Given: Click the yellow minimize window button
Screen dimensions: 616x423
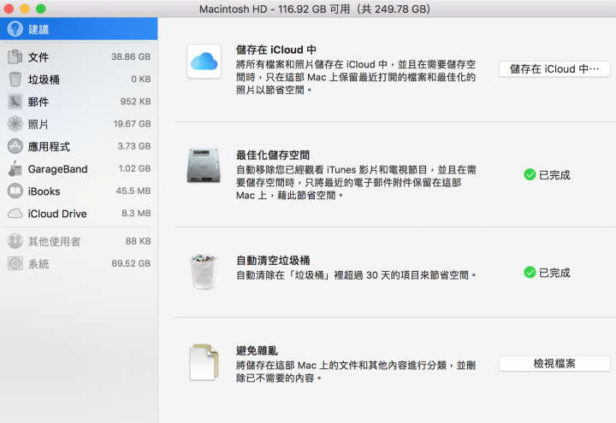Looking at the screenshot, I should pos(25,9).
